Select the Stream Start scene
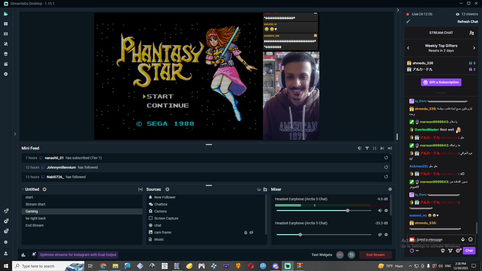This screenshot has height=271, width=482. tap(82, 204)
